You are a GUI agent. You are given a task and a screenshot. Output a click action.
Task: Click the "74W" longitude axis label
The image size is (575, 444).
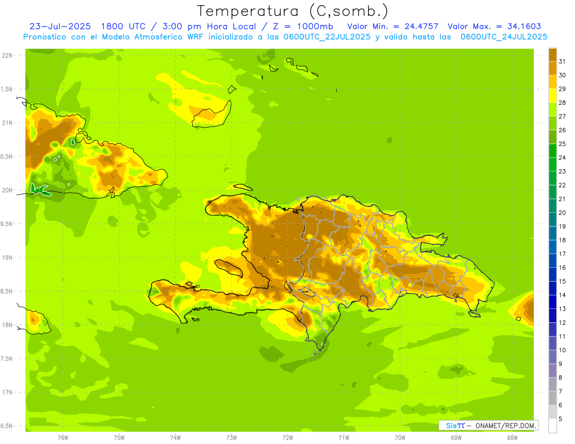pyautogui.click(x=175, y=438)
